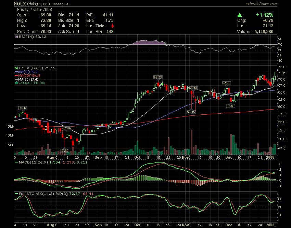Click the Friday 4-Jan-2008 date

pyautogui.click(x=35, y=10)
